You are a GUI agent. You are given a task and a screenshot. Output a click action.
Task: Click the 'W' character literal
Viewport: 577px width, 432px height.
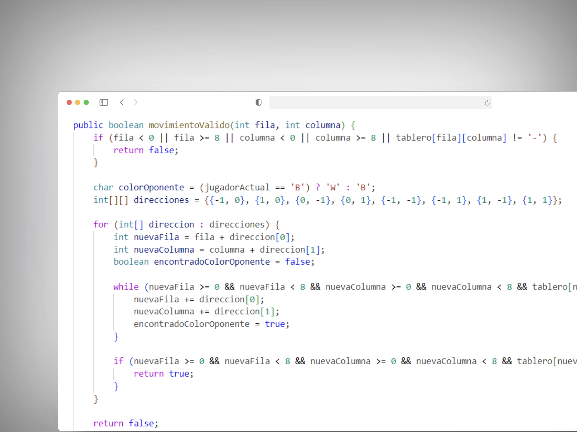(x=333, y=187)
